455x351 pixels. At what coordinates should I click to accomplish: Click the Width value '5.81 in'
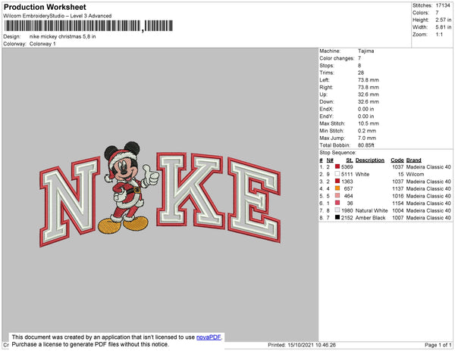443,27
